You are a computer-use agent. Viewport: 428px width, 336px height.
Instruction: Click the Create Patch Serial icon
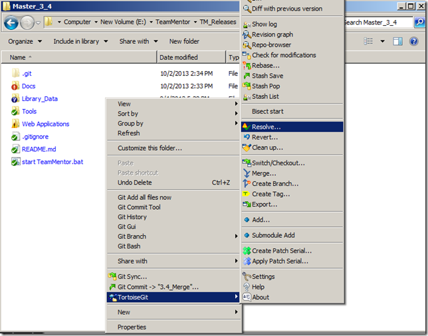coord(247,251)
